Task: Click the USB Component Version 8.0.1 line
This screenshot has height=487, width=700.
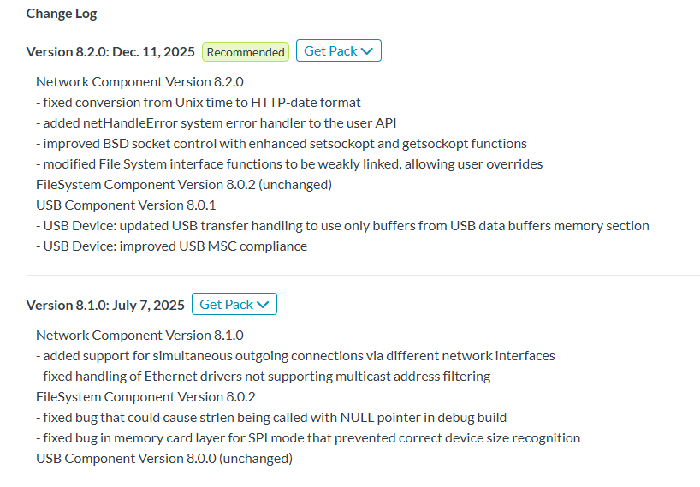Action: [x=126, y=205]
